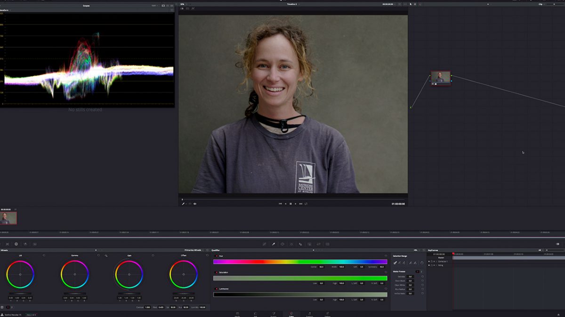
Task: Expand the HSL qualifier type dropdown
Action: pos(417,250)
